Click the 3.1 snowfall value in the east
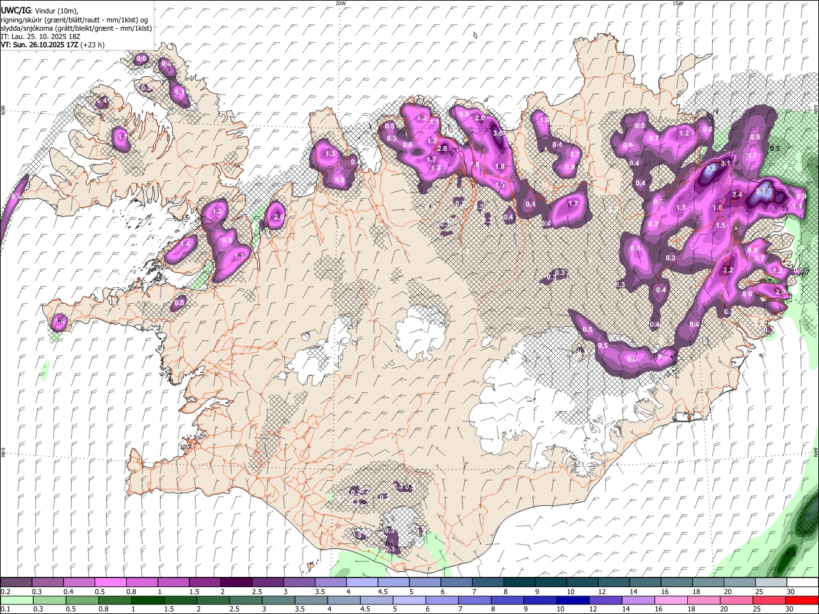The height and width of the screenshot is (614, 819). pos(726,164)
